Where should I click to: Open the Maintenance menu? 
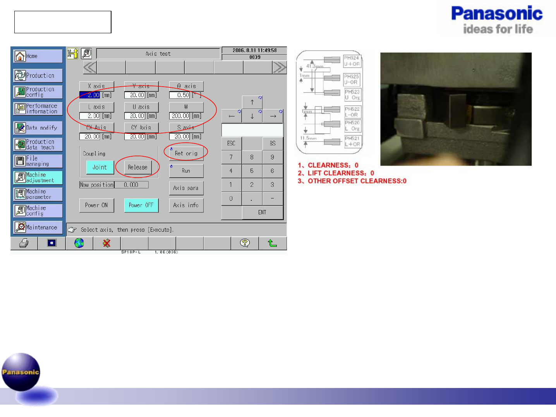pyautogui.click(x=38, y=227)
